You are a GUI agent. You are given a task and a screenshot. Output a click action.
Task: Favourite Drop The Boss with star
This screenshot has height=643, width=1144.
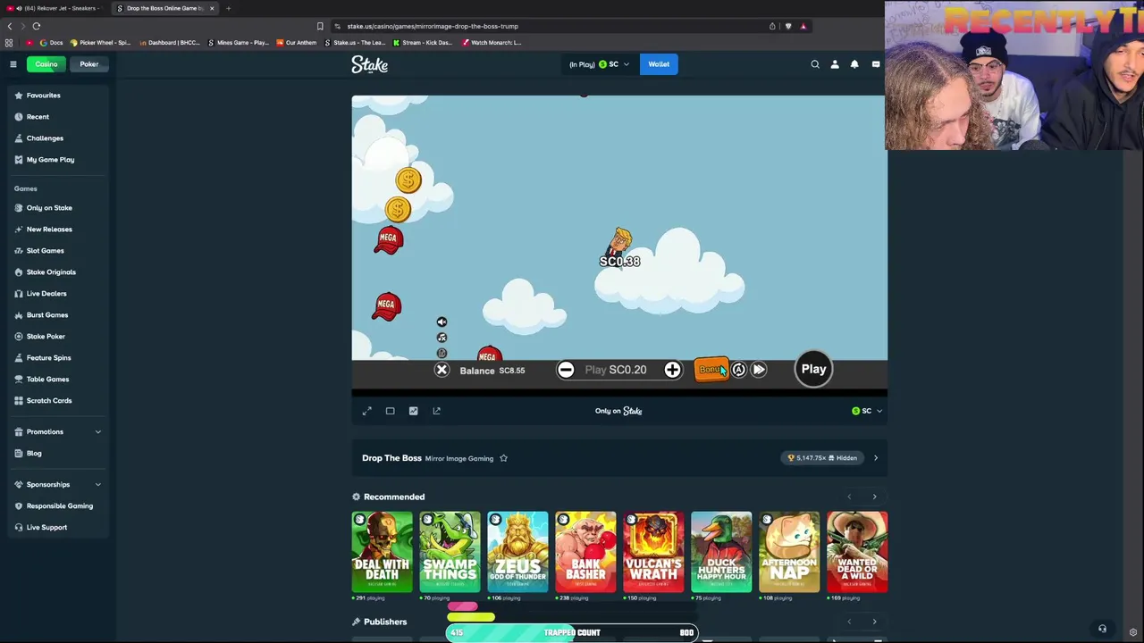503,458
